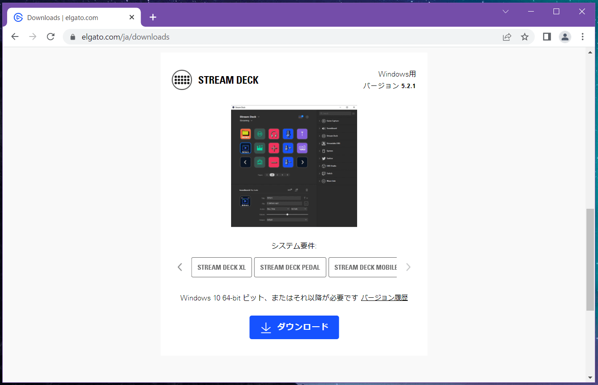
Task: Open the バージョン履歴 link
Action: pos(384,298)
